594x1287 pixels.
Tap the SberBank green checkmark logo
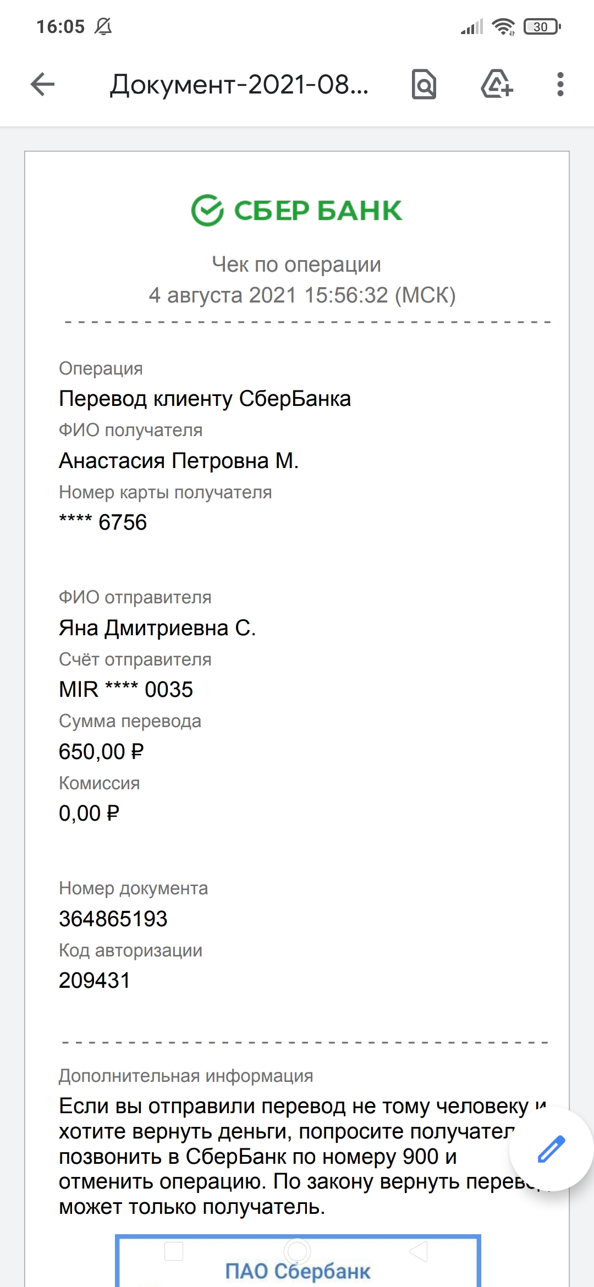click(x=207, y=210)
